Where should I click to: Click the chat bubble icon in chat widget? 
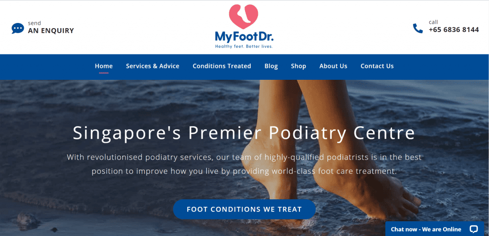473,229
